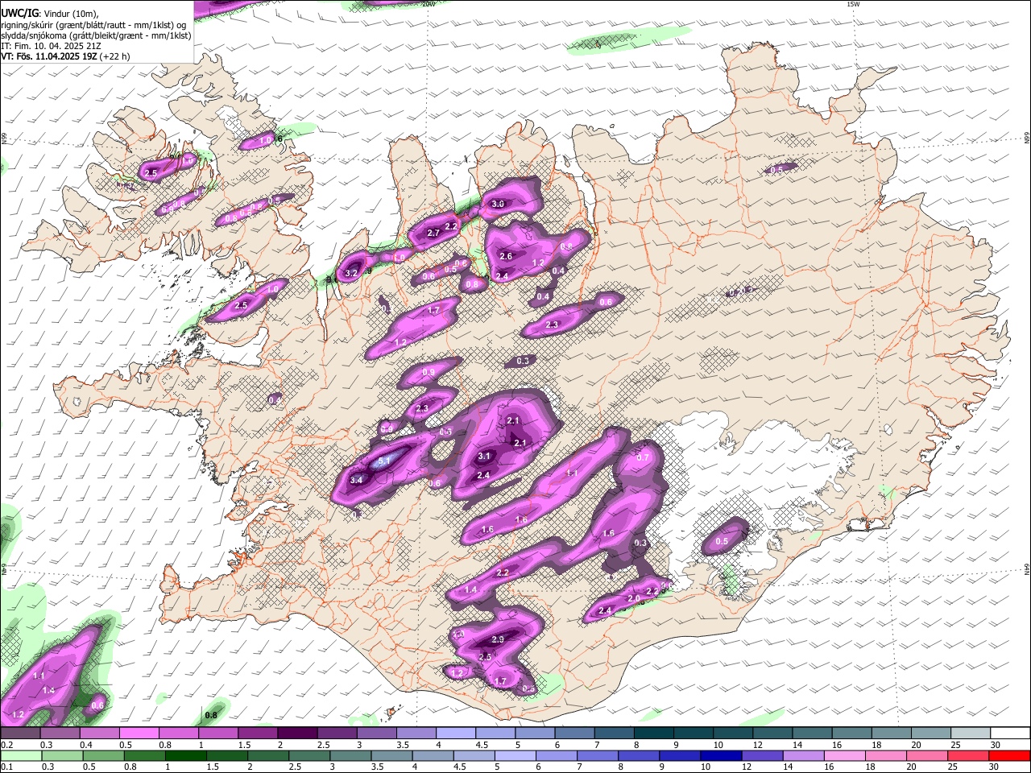Click the lower legend swatch starting at 3
This screenshot has height=773, width=1031.
click(x=350, y=755)
